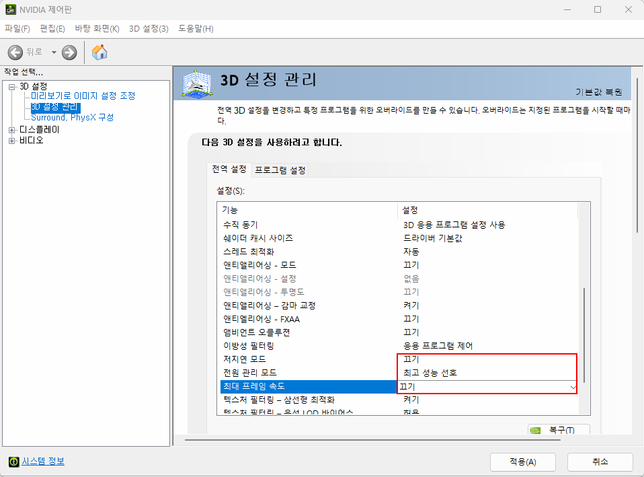The width and height of the screenshot is (644, 477).
Task: Click the 3D 응용 프로그램 설정 사용 value
Action: pyautogui.click(x=454, y=225)
